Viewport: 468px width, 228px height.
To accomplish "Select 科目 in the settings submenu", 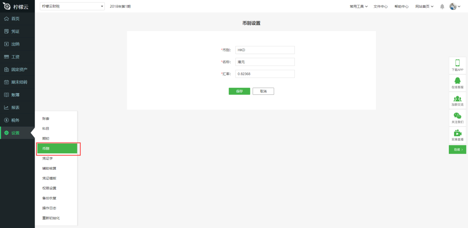I will [46, 129].
